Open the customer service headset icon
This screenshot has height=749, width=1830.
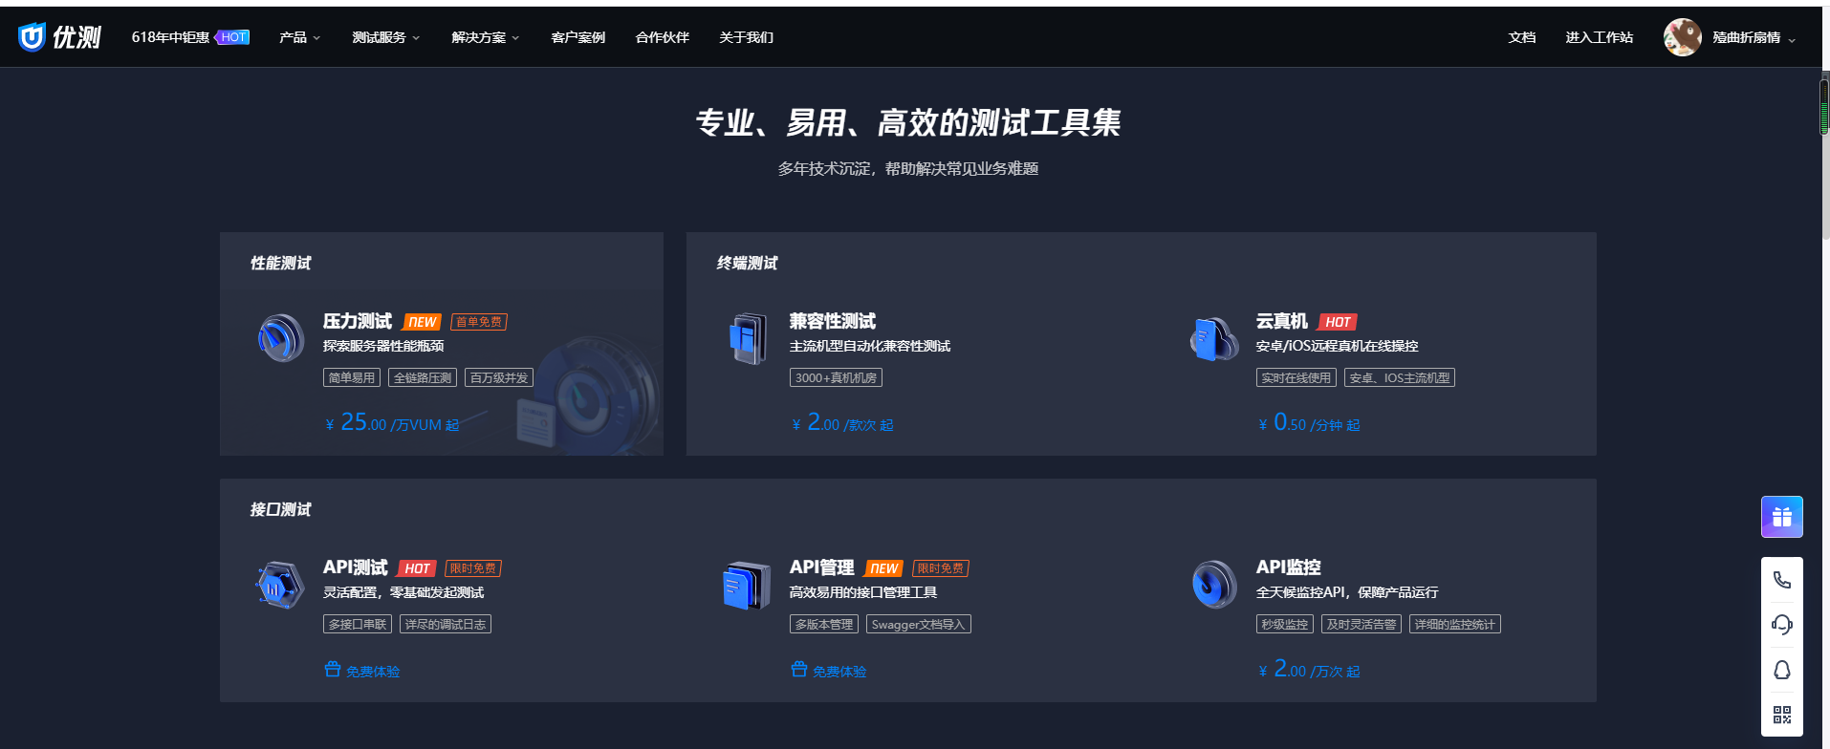(1782, 625)
